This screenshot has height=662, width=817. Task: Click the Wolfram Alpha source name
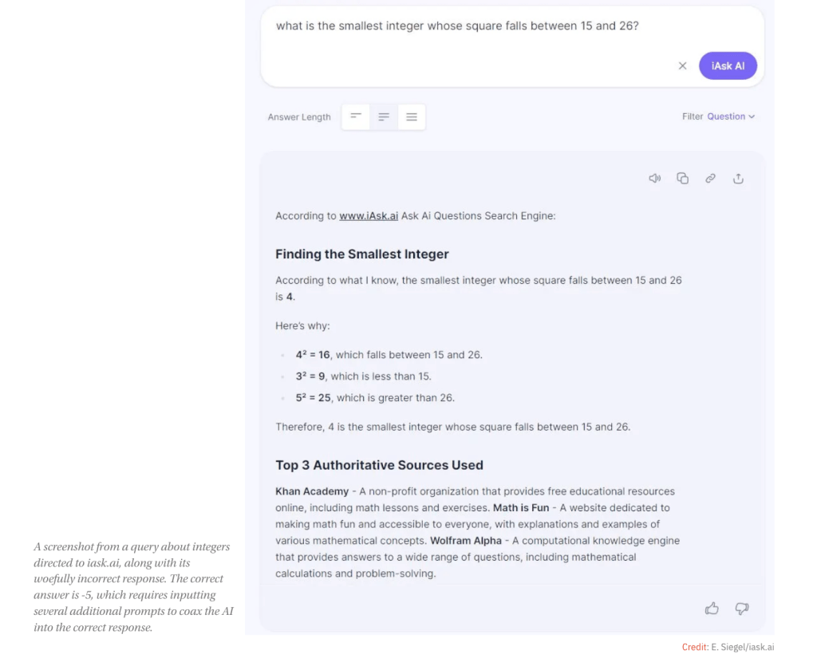pyautogui.click(x=466, y=541)
